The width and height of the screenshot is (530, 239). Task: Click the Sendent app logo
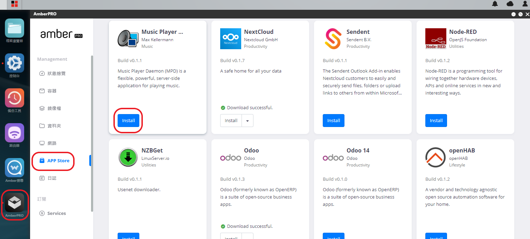[333, 39]
